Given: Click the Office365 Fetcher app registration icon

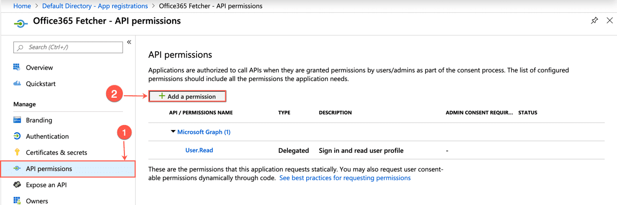Looking at the screenshot, I should tap(20, 23).
